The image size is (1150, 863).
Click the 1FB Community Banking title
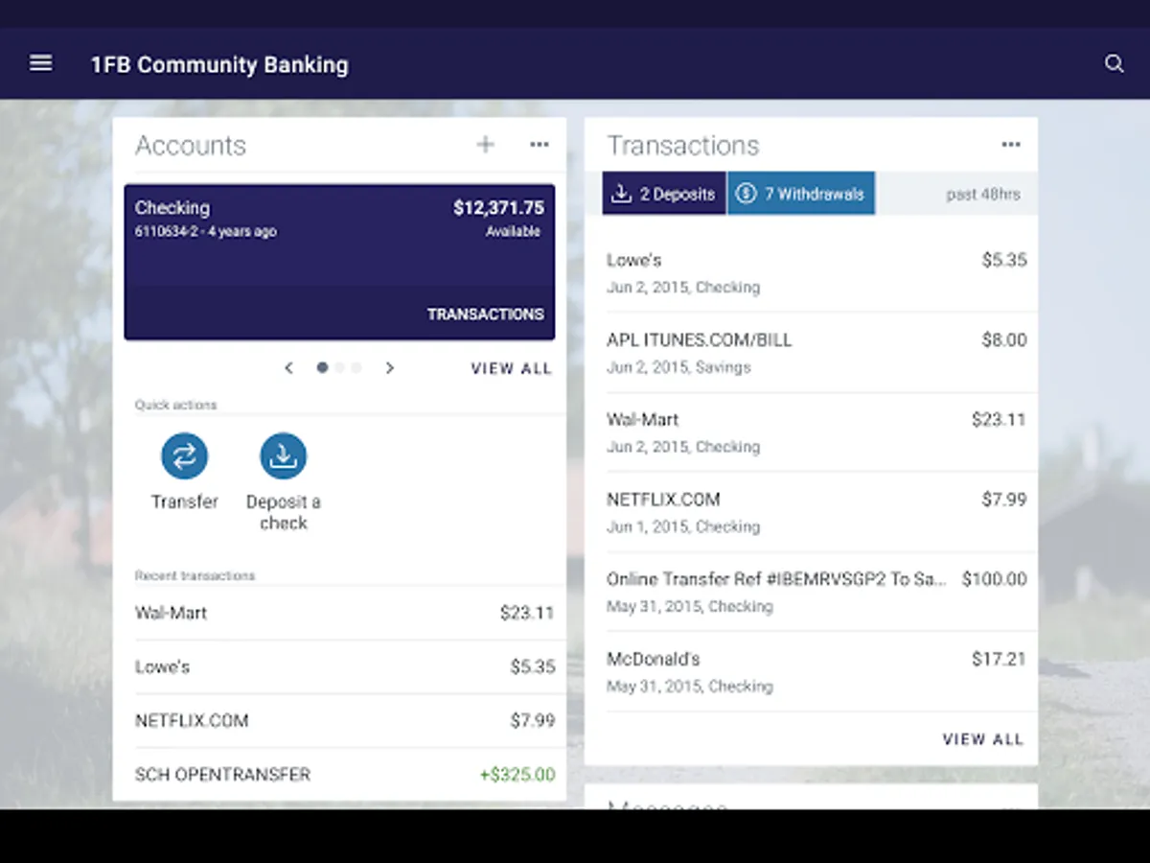(219, 65)
